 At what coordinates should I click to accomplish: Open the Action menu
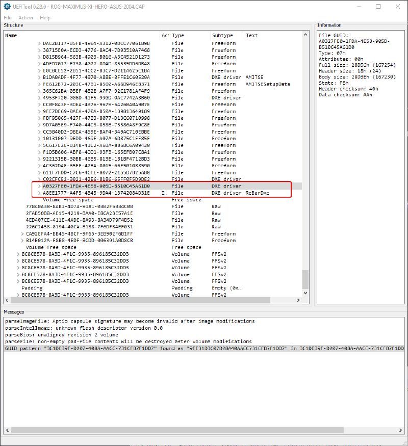pos(25,17)
